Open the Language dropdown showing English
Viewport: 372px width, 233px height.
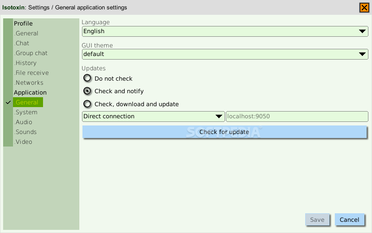coord(225,31)
